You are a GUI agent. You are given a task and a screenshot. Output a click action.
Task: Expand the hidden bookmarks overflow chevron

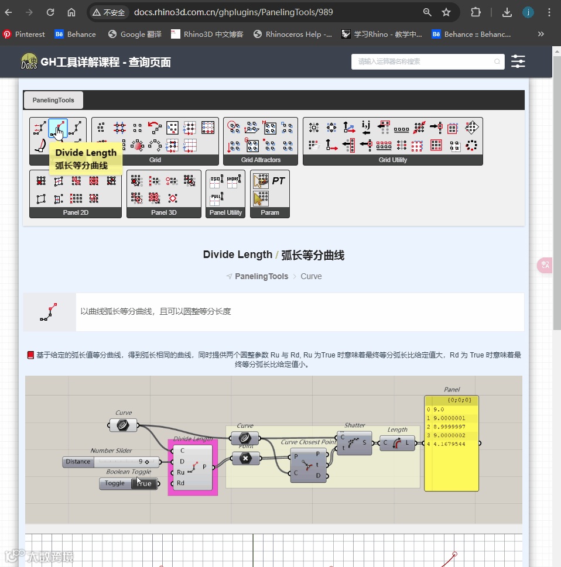coord(541,34)
